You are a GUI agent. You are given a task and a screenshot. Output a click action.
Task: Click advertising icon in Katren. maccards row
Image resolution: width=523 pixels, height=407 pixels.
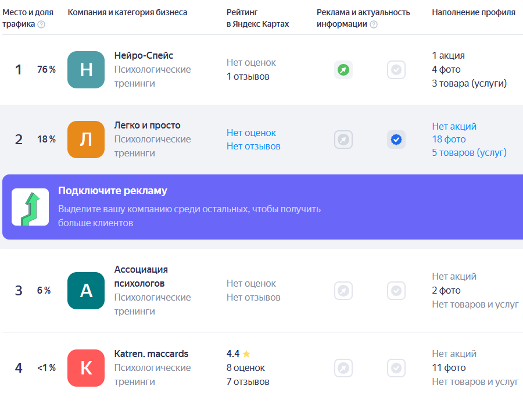[343, 368]
